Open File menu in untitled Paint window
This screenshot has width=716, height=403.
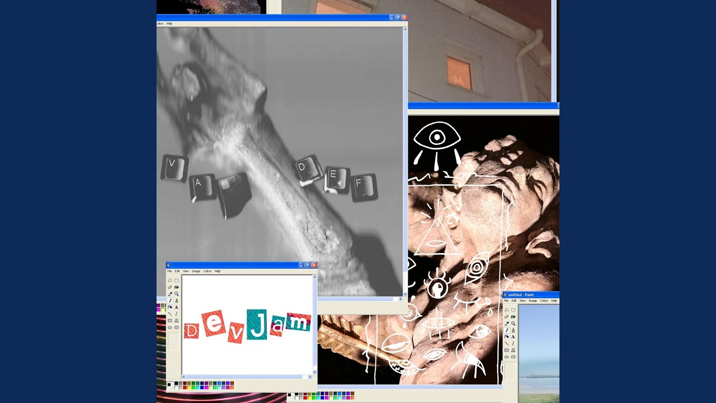click(x=506, y=301)
